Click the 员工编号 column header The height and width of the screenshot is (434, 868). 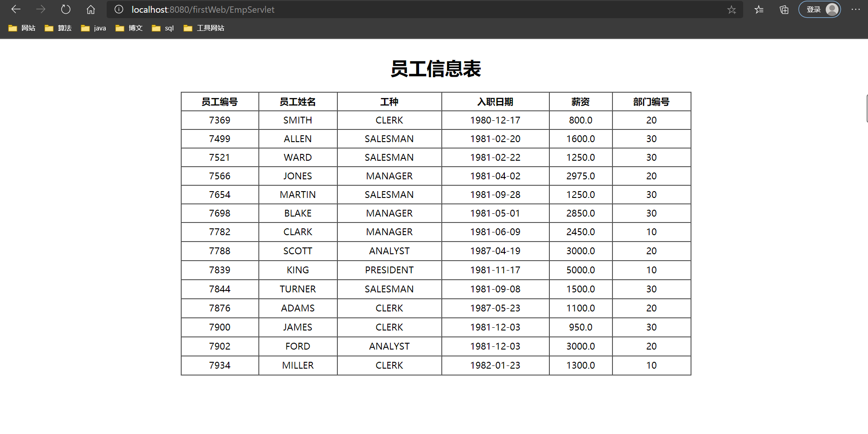point(220,102)
